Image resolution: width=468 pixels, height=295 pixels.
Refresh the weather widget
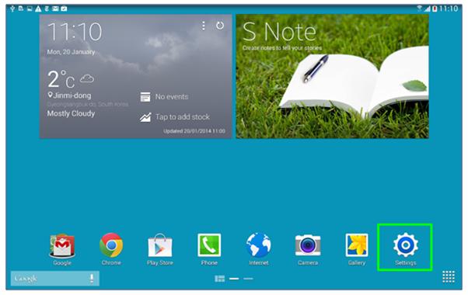tap(220, 26)
